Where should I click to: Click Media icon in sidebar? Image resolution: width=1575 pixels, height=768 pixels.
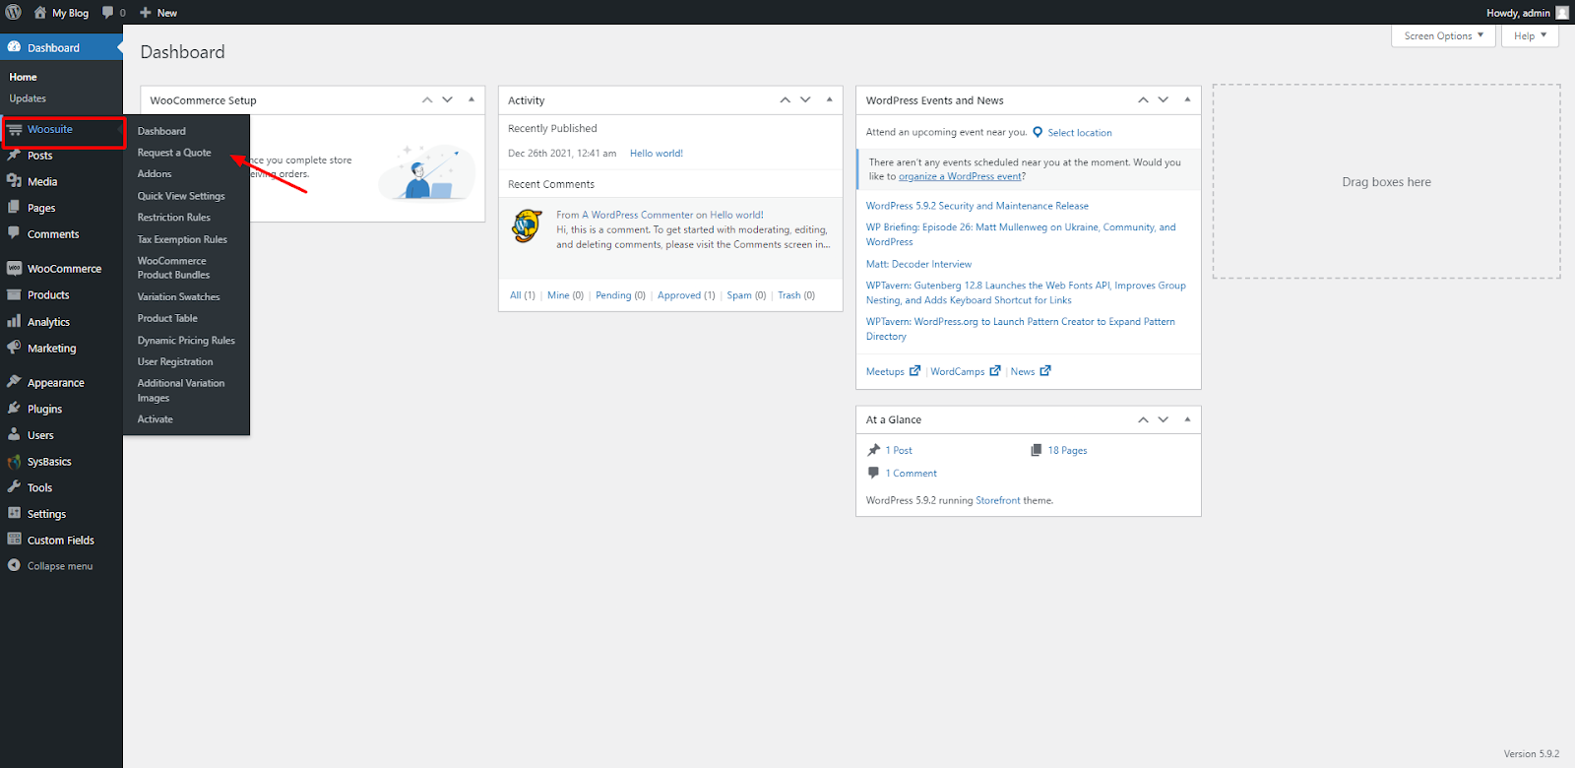click(14, 181)
